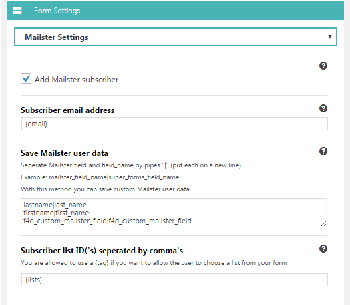350x305 pixels.
Task: Uncheck Add Mailster subscriber checkbox
Action: coord(26,79)
